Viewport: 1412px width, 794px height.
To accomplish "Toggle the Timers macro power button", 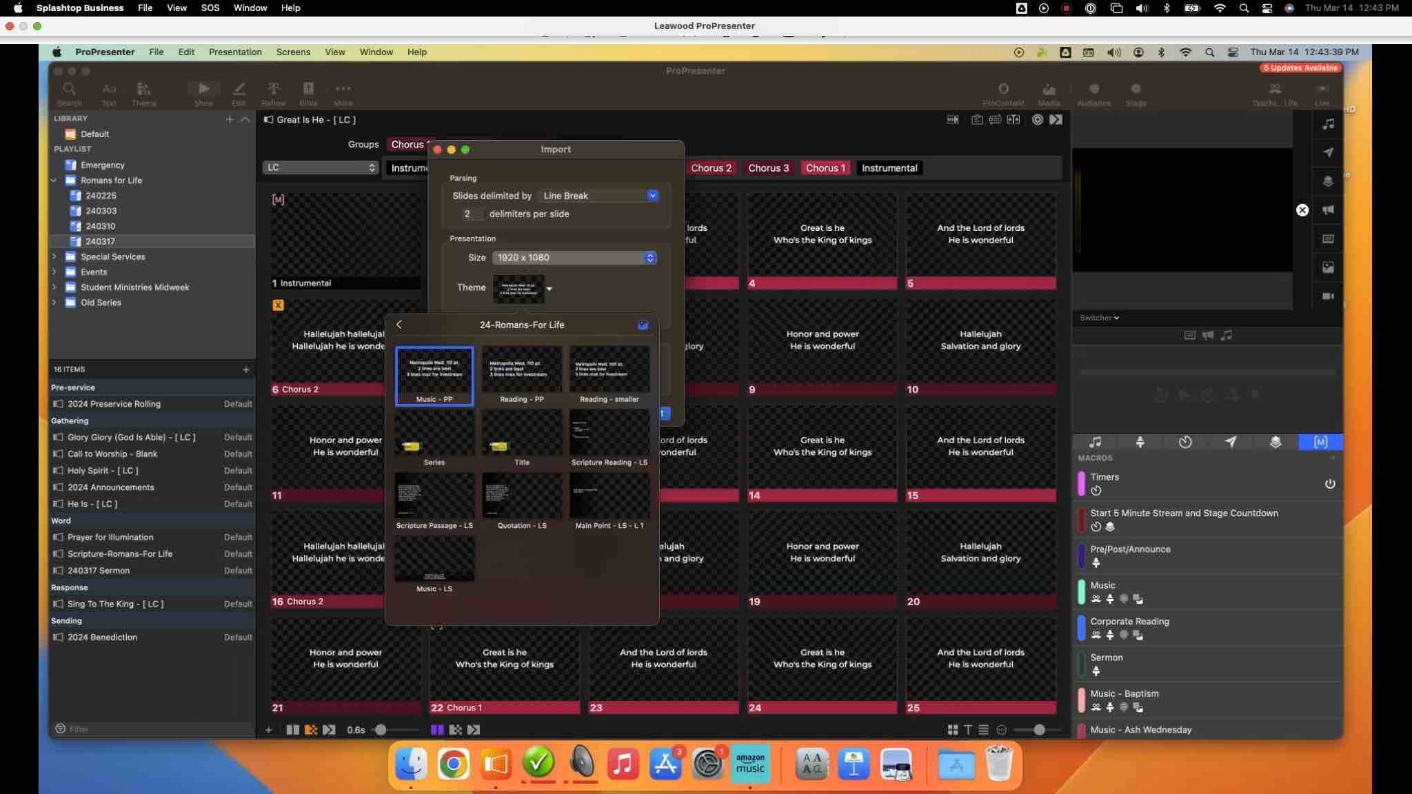I will [1329, 484].
